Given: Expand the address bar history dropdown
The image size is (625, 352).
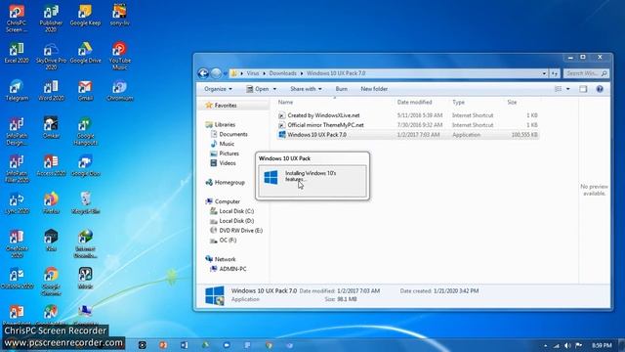Looking at the screenshot, I should (x=544, y=73).
